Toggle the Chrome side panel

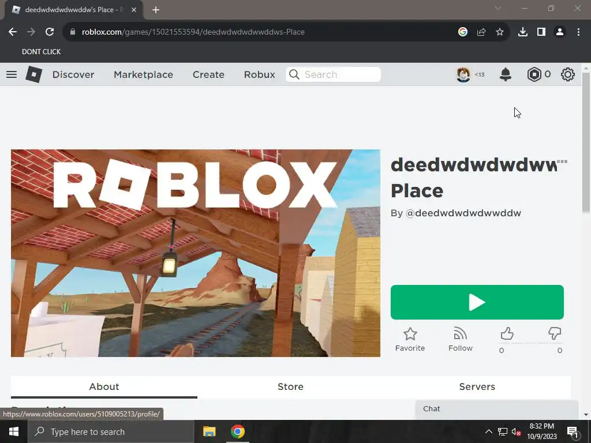tap(541, 32)
